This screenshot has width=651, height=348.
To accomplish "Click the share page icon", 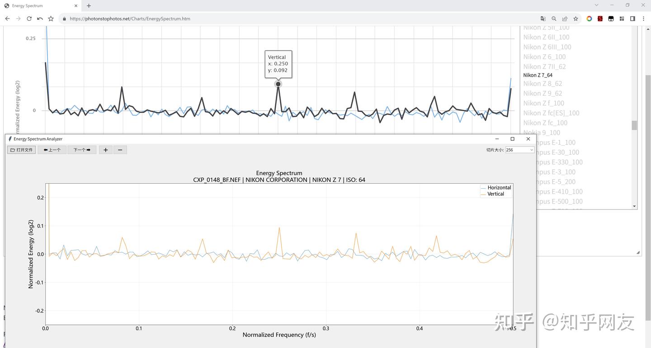I will tap(565, 19).
